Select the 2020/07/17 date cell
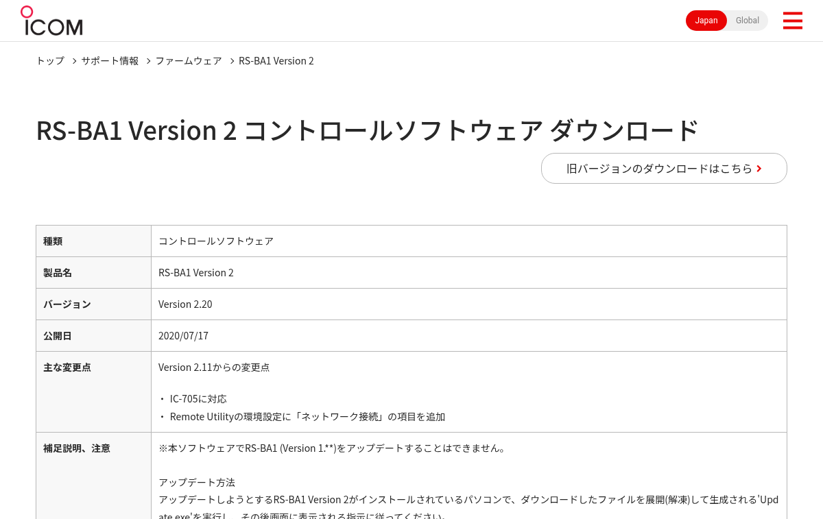 pyautogui.click(x=469, y=336)
